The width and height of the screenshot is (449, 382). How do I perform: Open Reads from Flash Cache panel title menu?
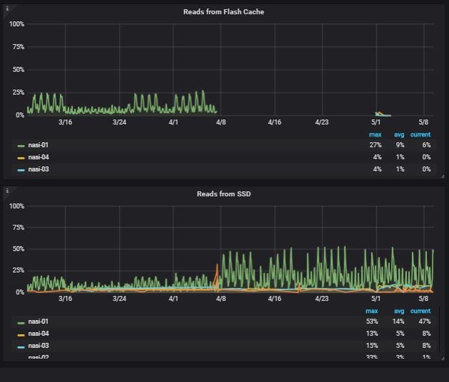point(224,11)
